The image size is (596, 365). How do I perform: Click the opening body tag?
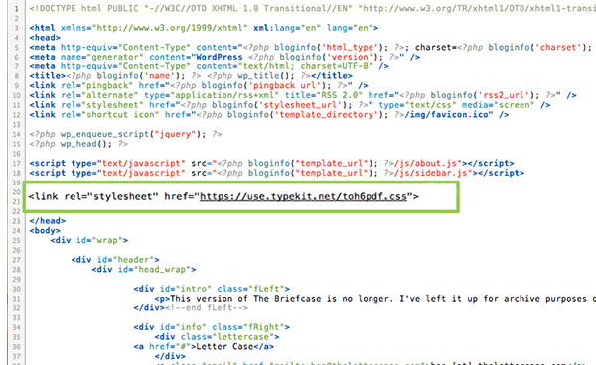coord(45,230)
